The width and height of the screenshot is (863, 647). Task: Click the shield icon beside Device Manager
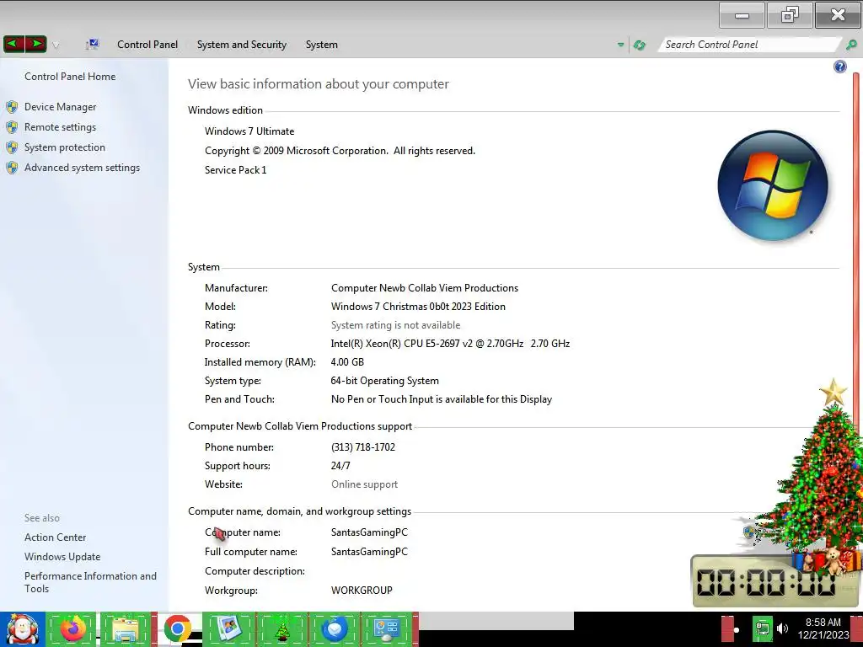[x=12, y=107]
